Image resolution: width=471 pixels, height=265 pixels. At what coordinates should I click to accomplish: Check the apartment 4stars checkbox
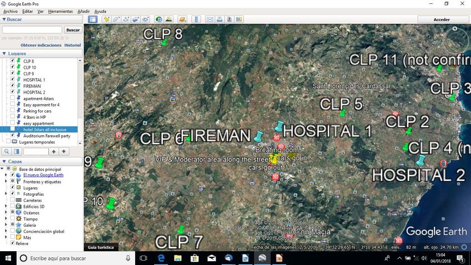click(x=12, y=98)
